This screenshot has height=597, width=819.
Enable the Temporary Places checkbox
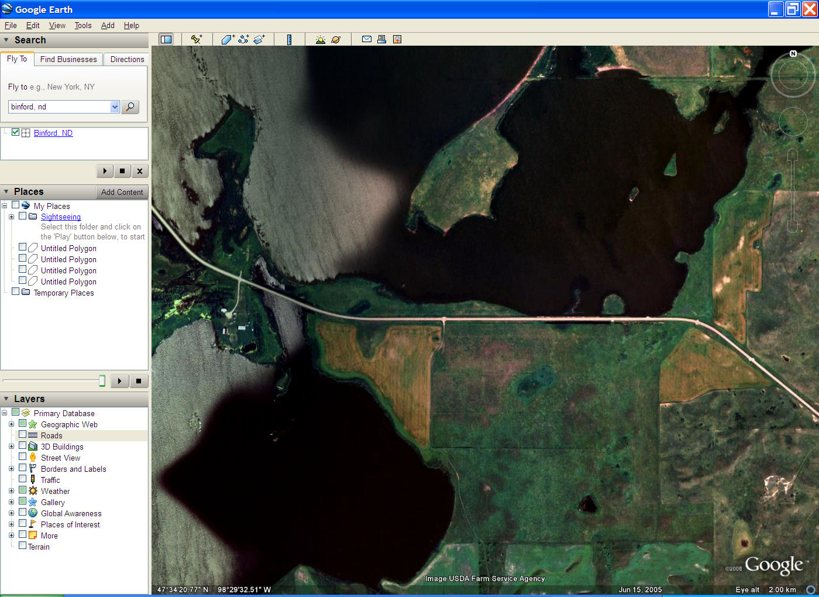click(x=15, y=291)
